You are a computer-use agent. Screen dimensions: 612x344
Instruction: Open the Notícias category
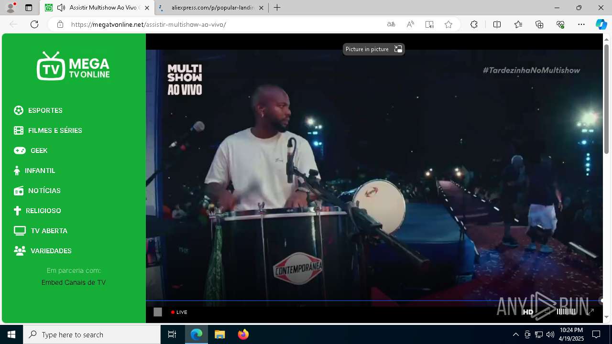pyautogui.click(x=37, y=191)
